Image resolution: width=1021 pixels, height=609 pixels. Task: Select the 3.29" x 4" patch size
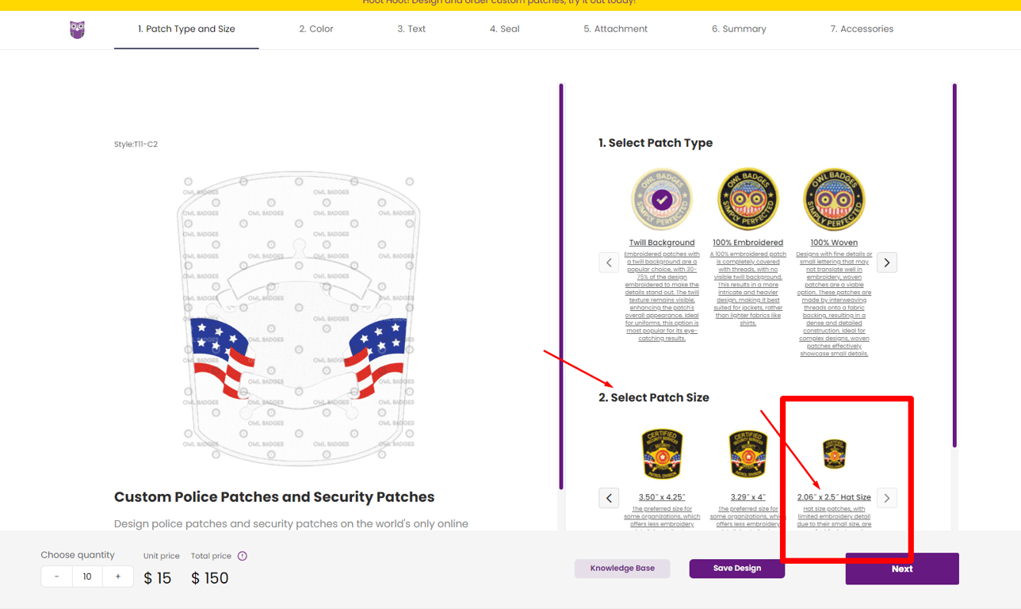[x=748, y=454]
